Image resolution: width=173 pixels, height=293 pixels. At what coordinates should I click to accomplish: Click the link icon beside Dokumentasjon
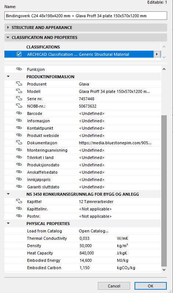point(19,142)
